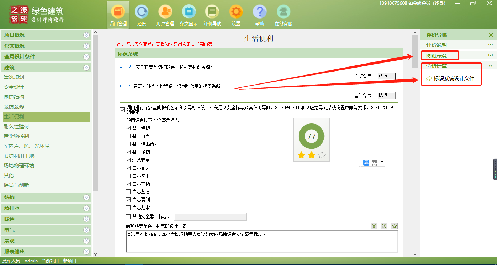Image resolution: width=497 pixels, height=265 pixels.
Task: Open 设置 gear icon
Action: point(236,15)
